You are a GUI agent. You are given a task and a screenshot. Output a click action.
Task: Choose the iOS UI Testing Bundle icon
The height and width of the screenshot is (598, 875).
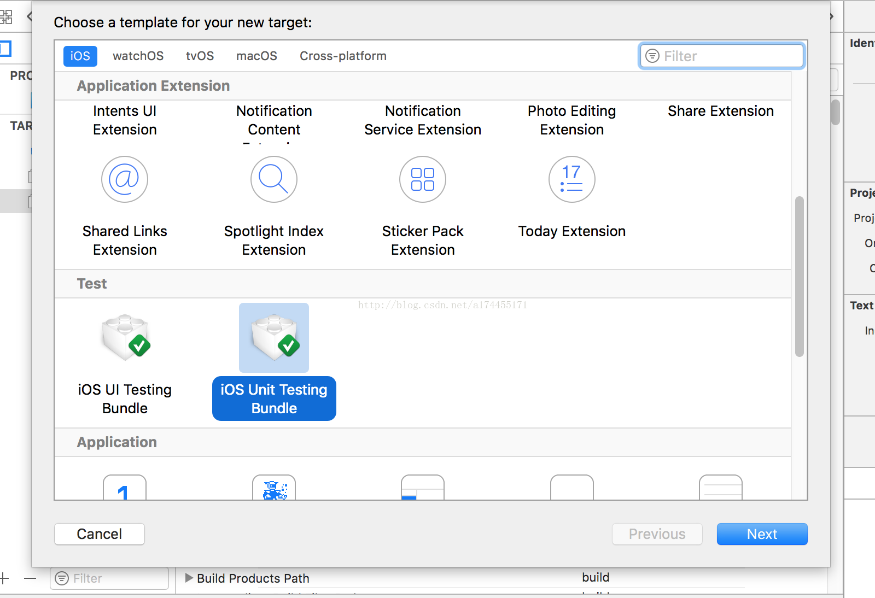tap(125, 338)
